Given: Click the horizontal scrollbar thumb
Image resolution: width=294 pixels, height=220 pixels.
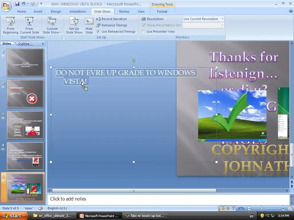Looking at the screenshot, I should click(x=134, y=190).
